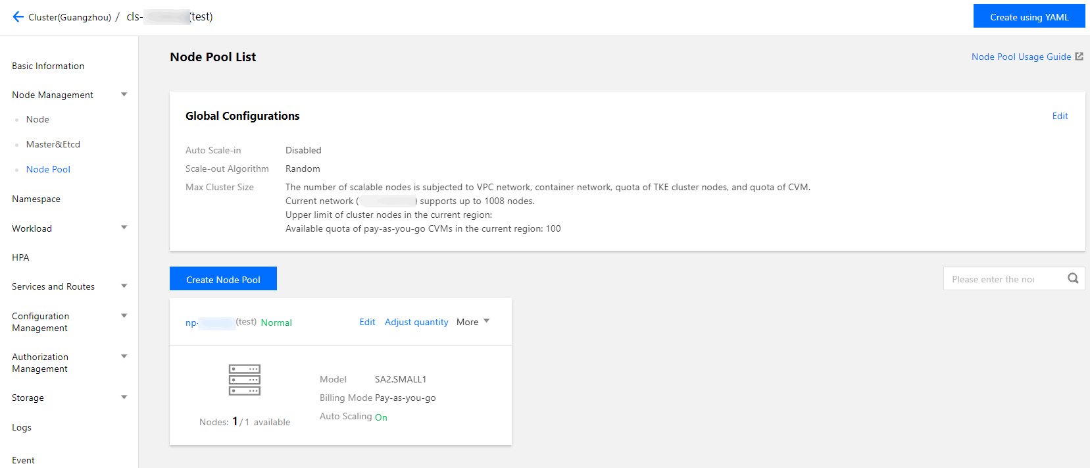Click Adjust quantity link
This screenshot has height=468, width=1090.
pyautogui.click(x=416, y=322)
